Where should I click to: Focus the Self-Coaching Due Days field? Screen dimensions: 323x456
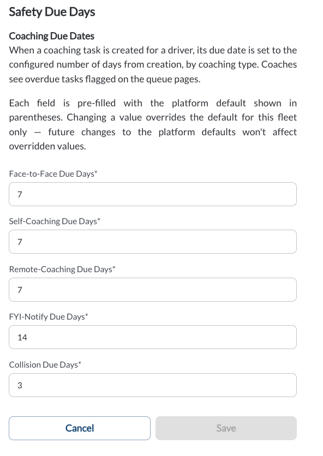click(x=153, y=242)
